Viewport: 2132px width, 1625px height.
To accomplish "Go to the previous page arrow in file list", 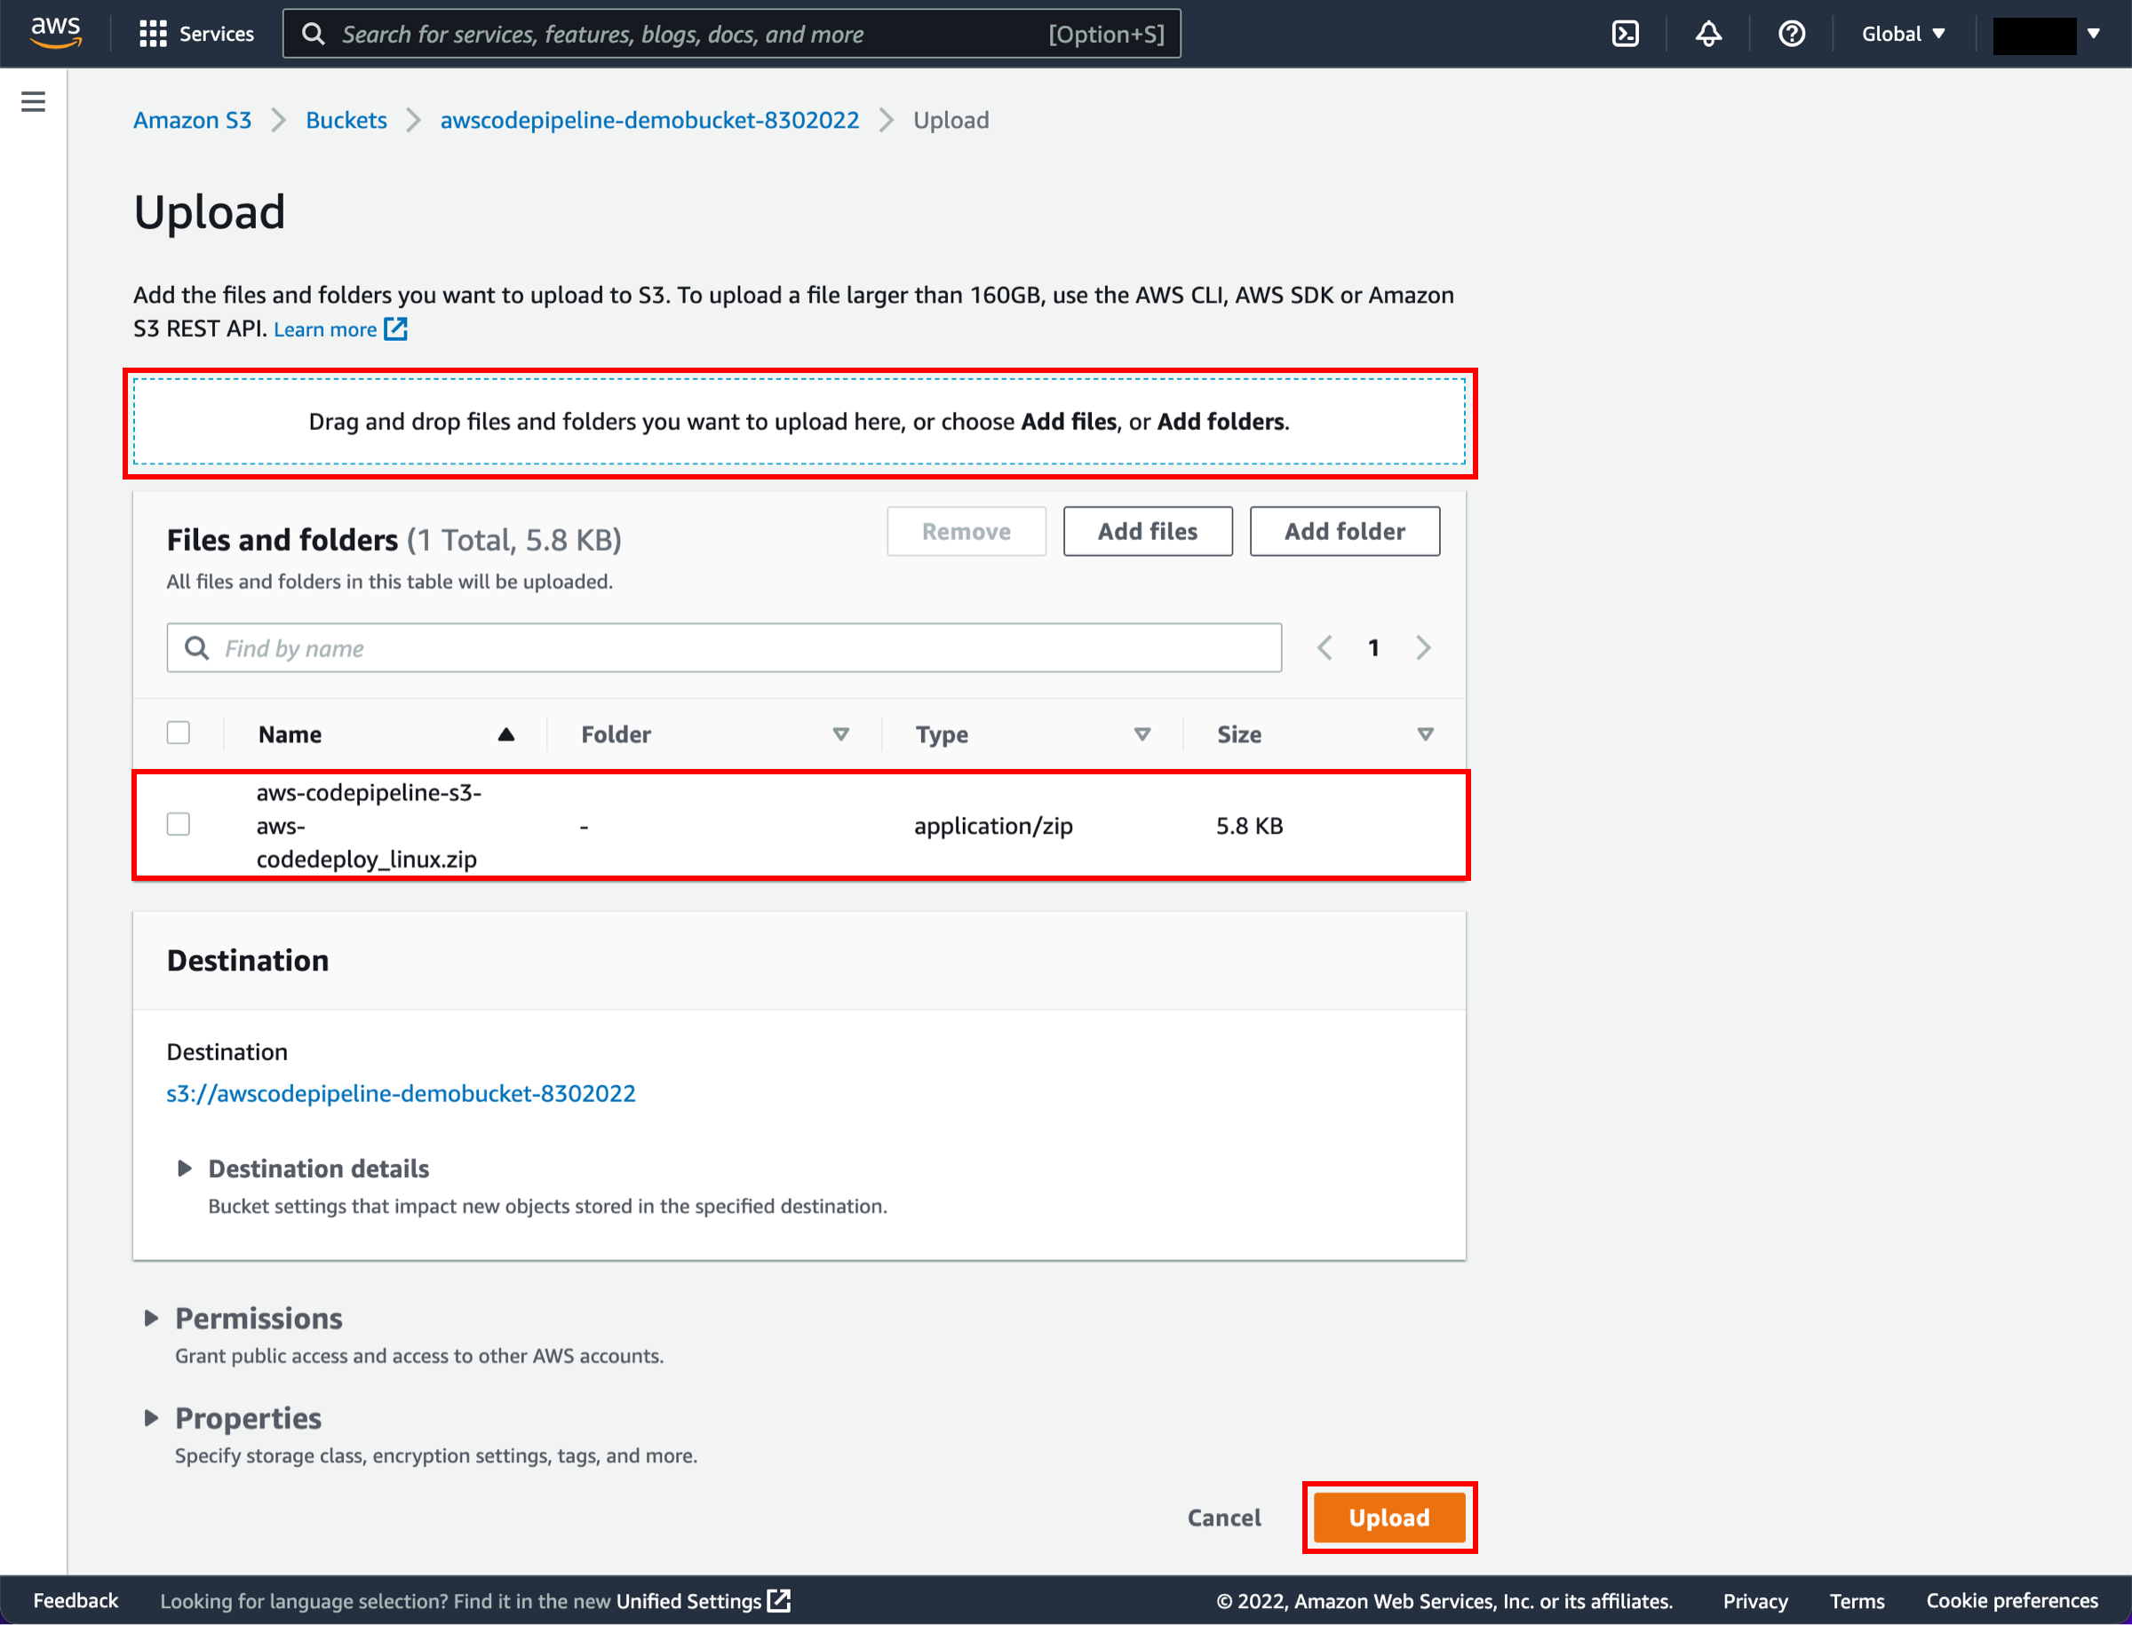I will click(x=1324, y=648).
